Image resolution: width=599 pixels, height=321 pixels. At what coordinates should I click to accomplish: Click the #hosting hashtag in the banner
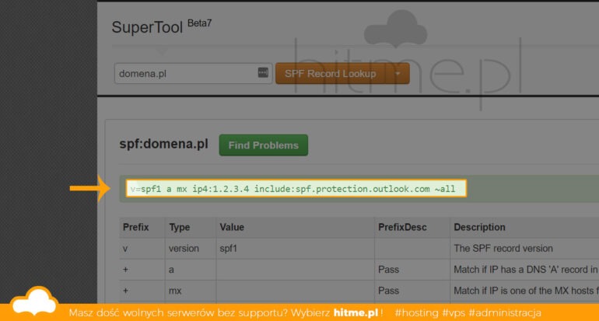[416, 313]
